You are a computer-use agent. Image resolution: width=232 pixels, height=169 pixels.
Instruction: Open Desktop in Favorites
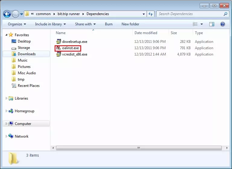coord(24,41)
